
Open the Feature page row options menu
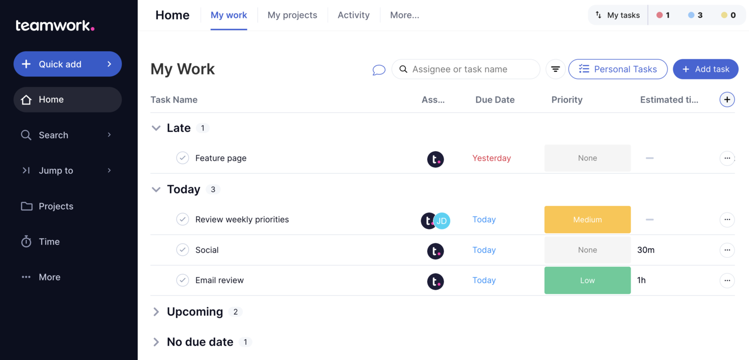click(x=727, y=158)
